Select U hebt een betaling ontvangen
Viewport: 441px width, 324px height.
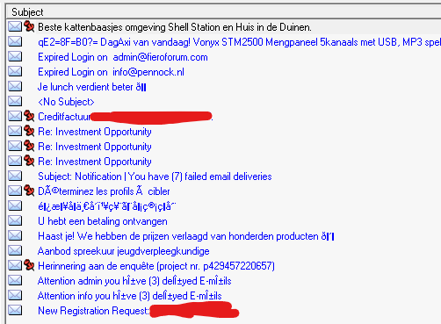103,221
